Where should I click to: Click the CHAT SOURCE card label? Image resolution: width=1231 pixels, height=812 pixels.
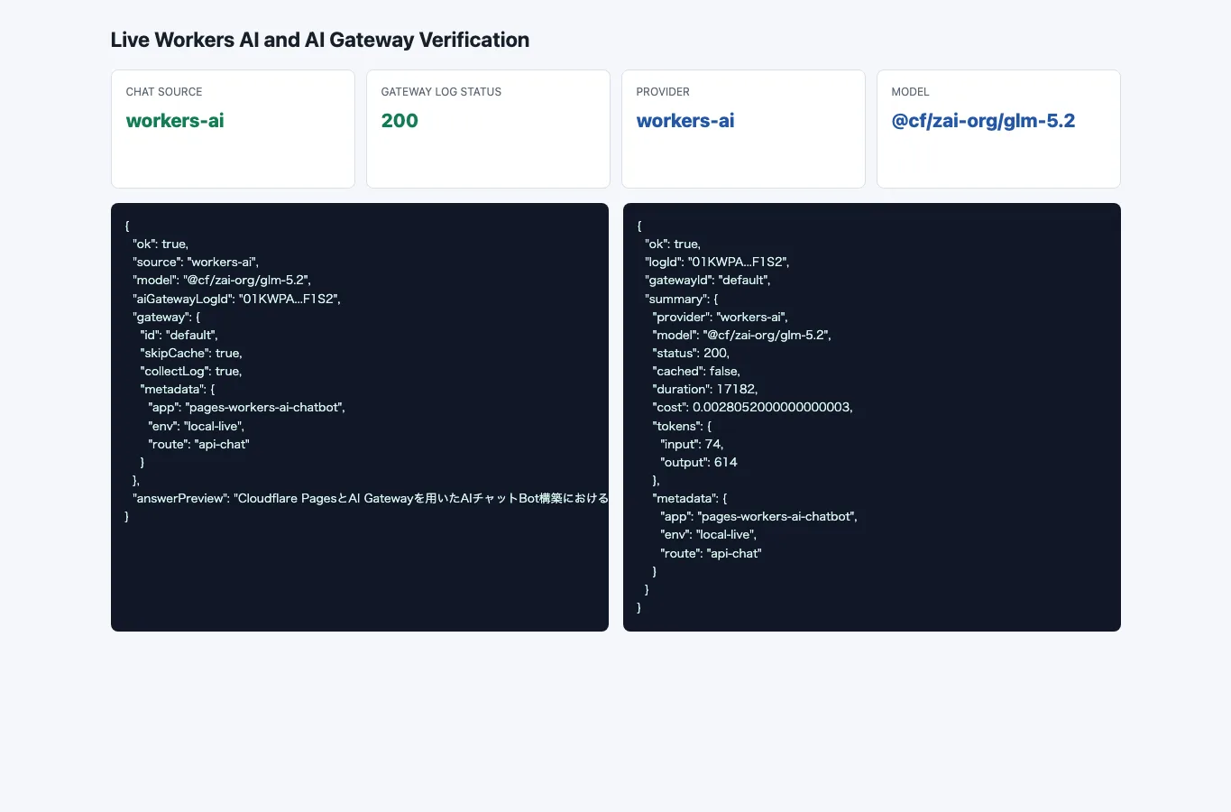pos(164,92)
